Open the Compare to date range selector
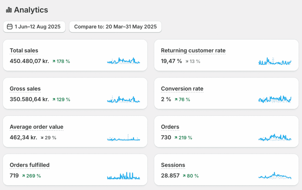Screen dimensions: 302x190 pyautogui.click(x=115, y=27)
